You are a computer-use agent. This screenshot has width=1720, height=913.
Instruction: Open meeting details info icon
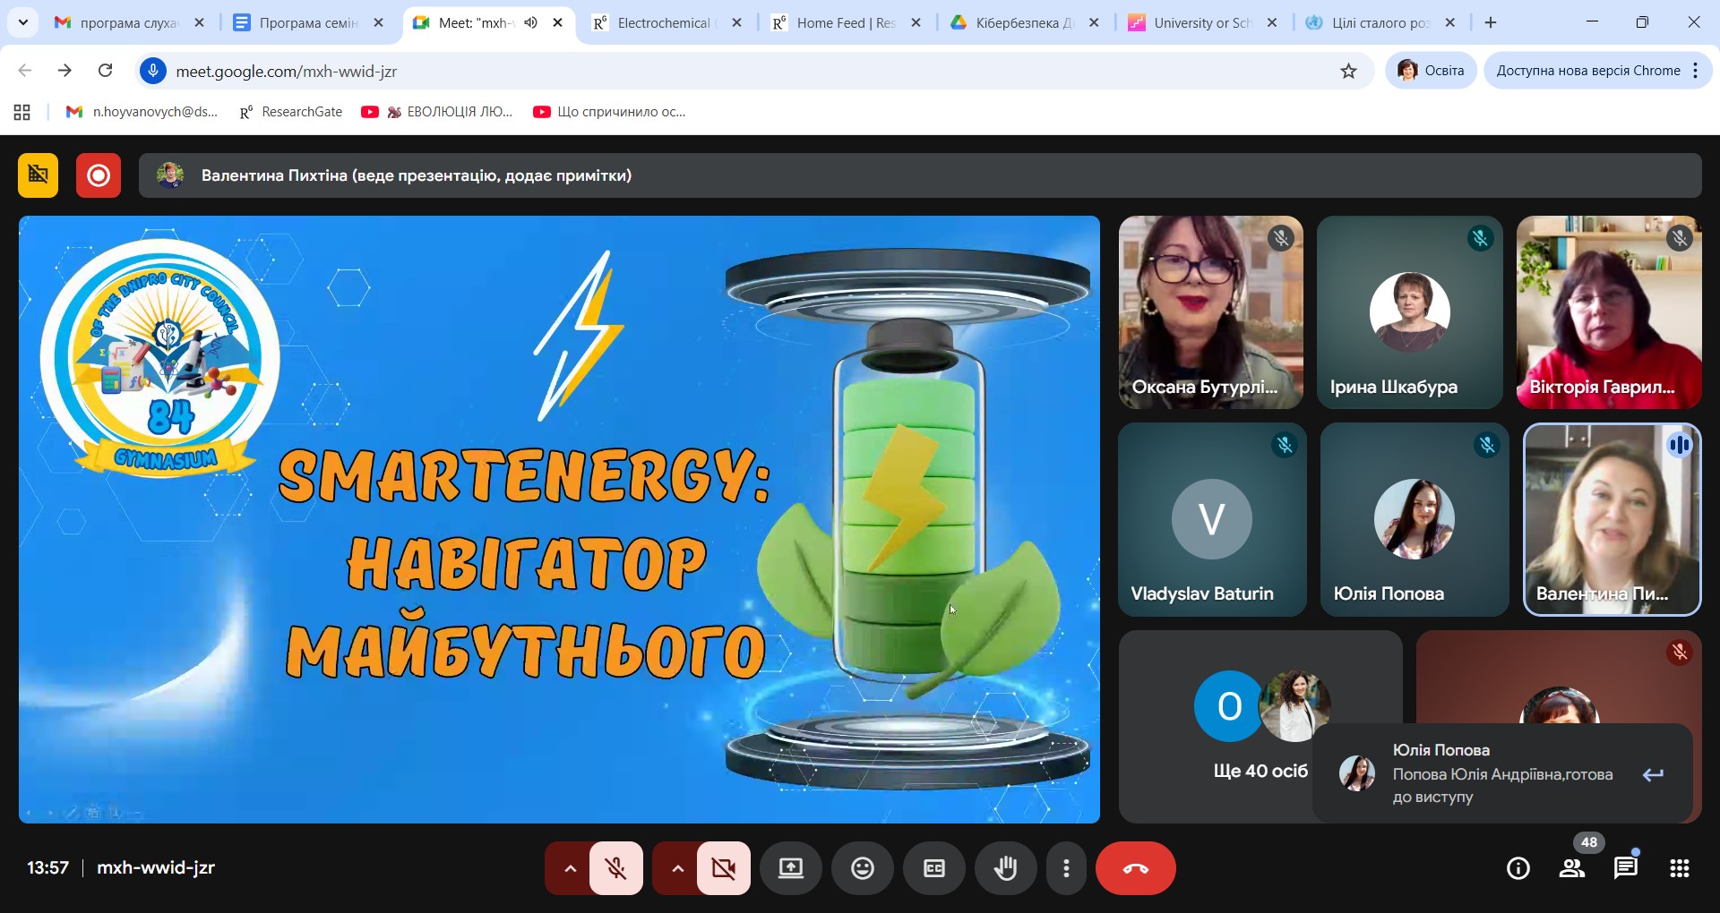pyautogui.click(x=1518, y=868)
